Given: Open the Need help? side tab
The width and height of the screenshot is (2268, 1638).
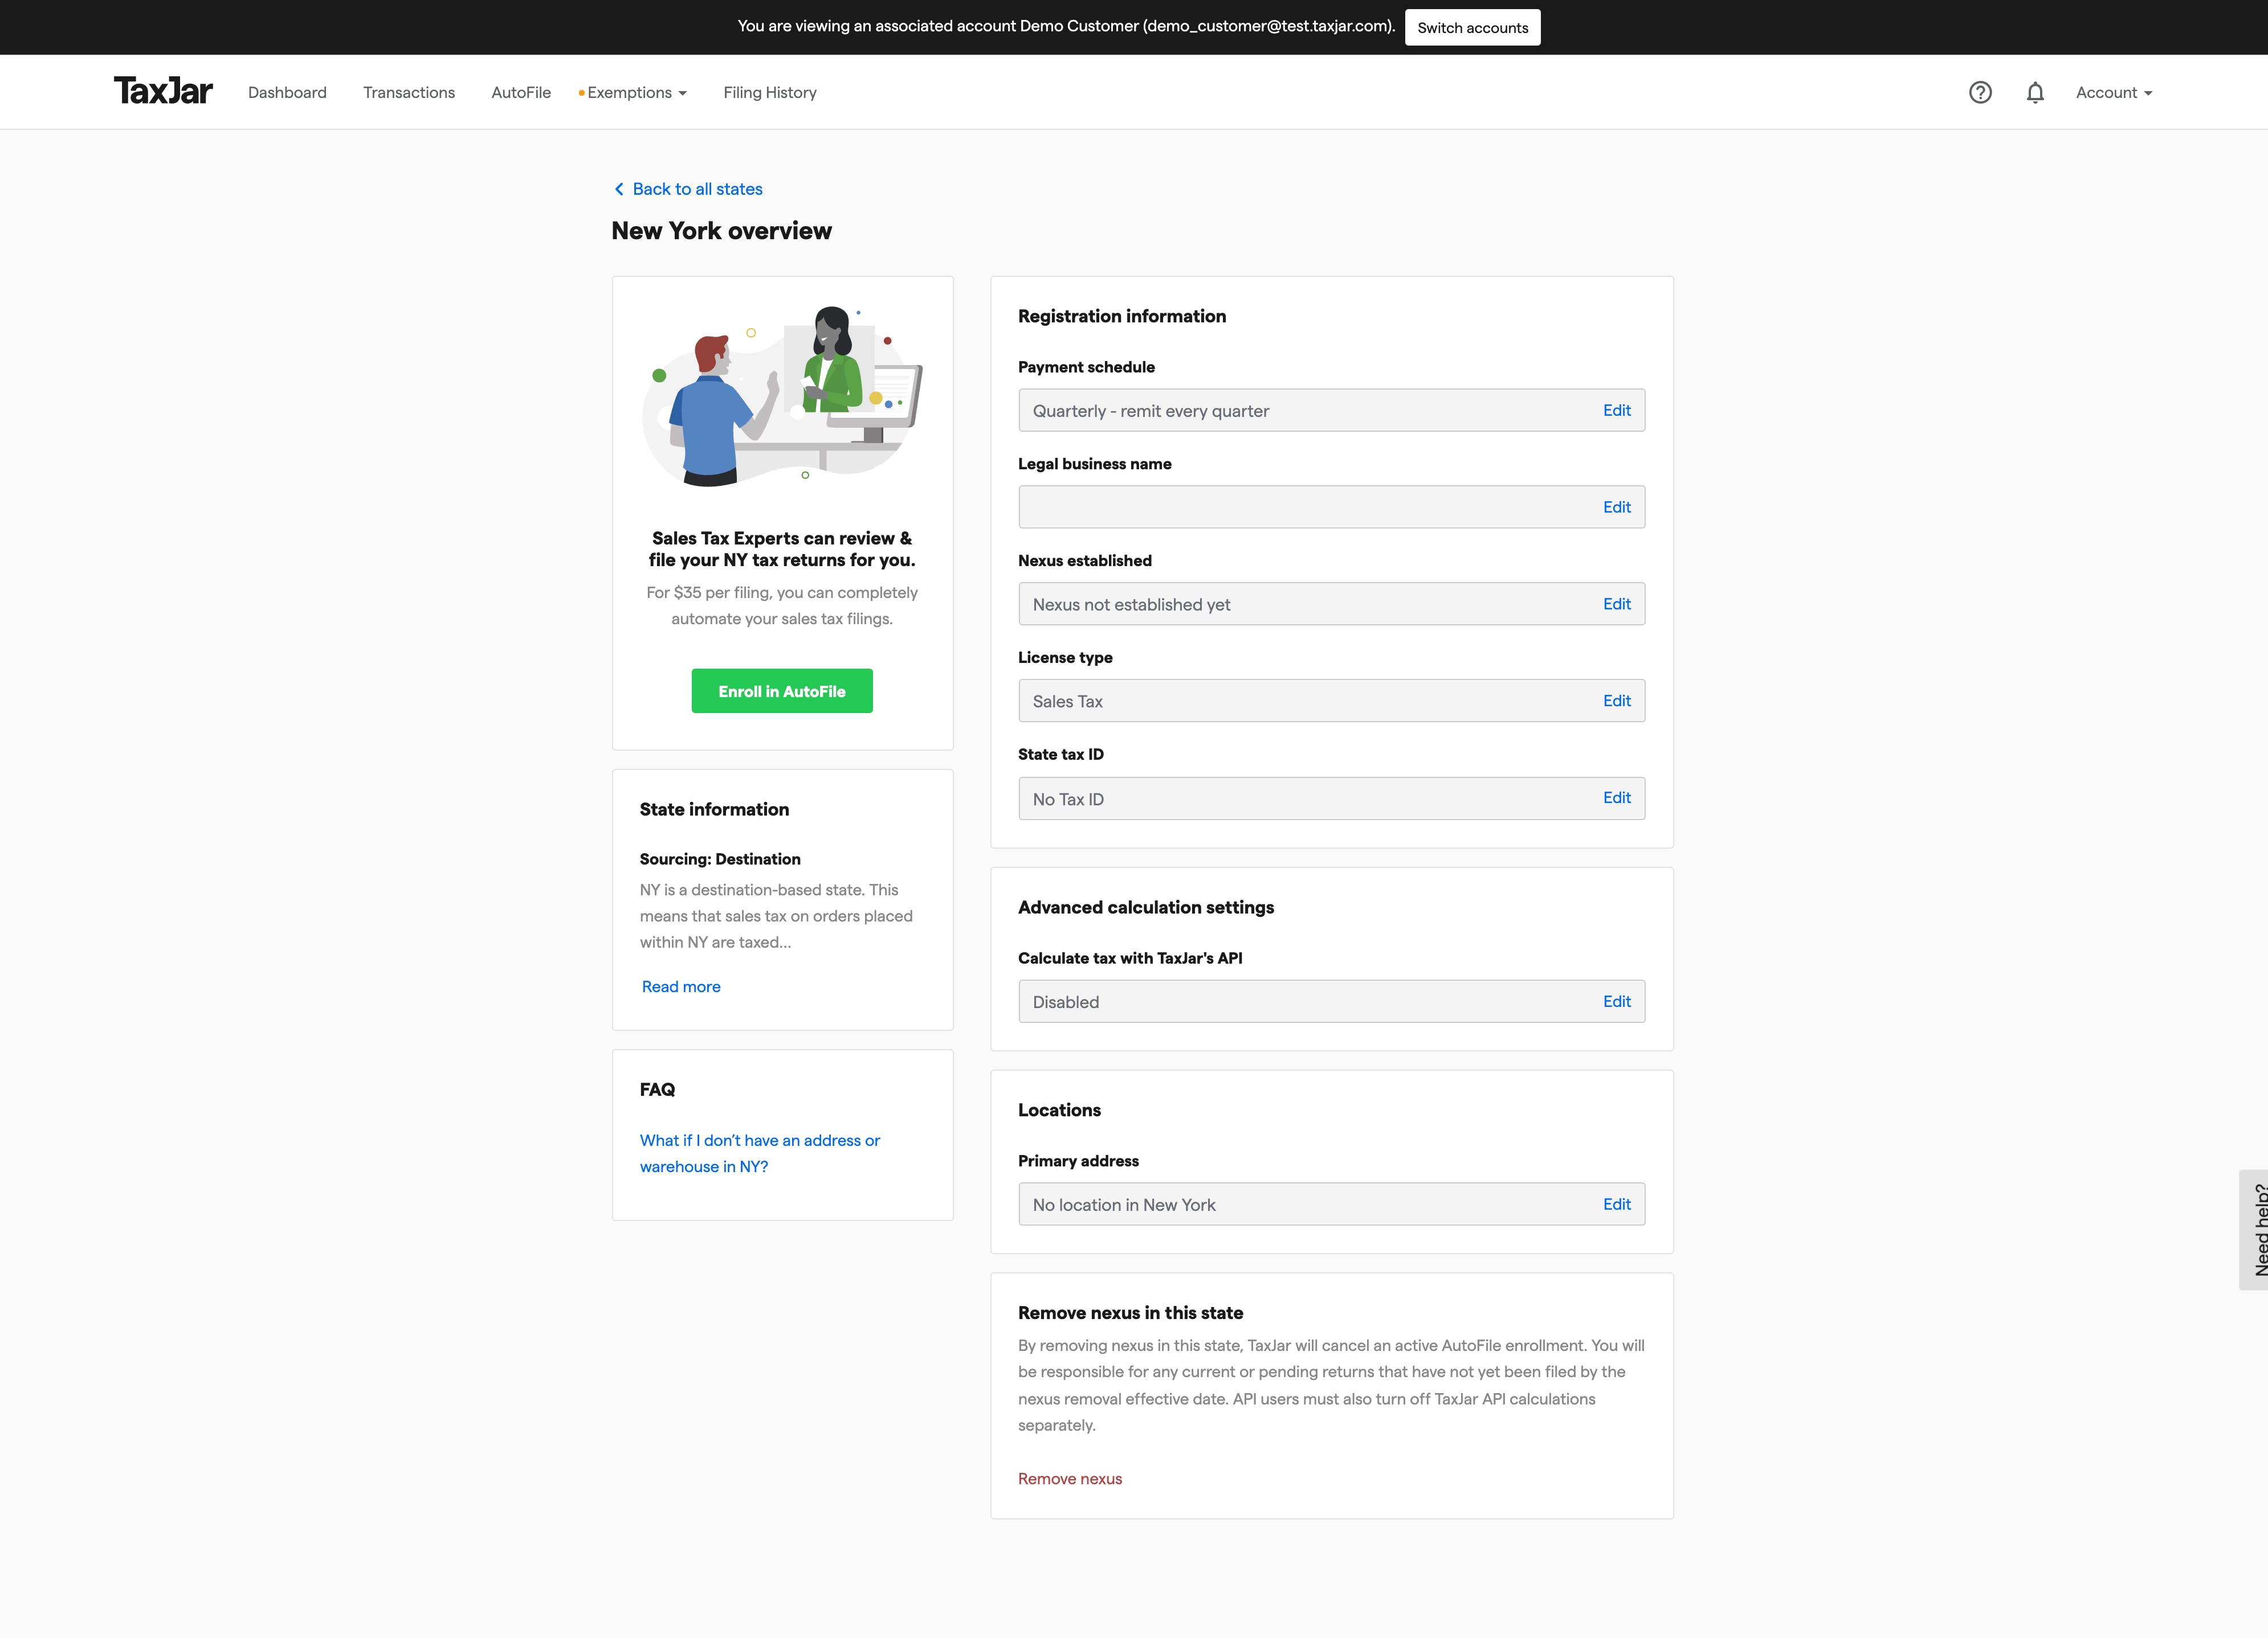Looking at the screenshot, I should (2254, 1229).
